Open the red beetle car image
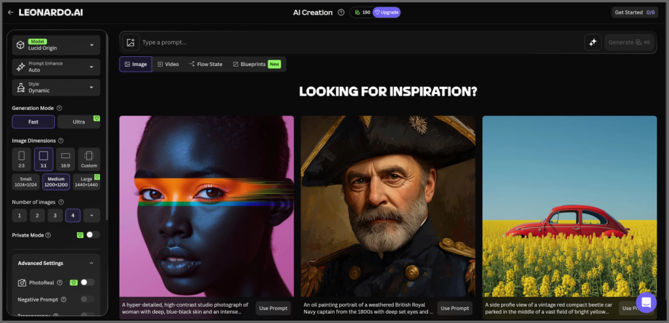 point(570,206)
